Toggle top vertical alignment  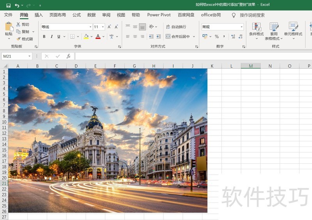[x=128, y=27]
